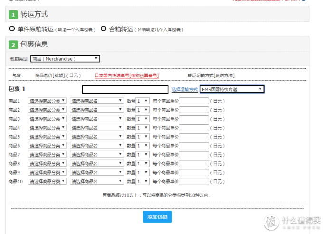Click the 转运方式 section heading
Screen dimensions: 323x234
34,14
